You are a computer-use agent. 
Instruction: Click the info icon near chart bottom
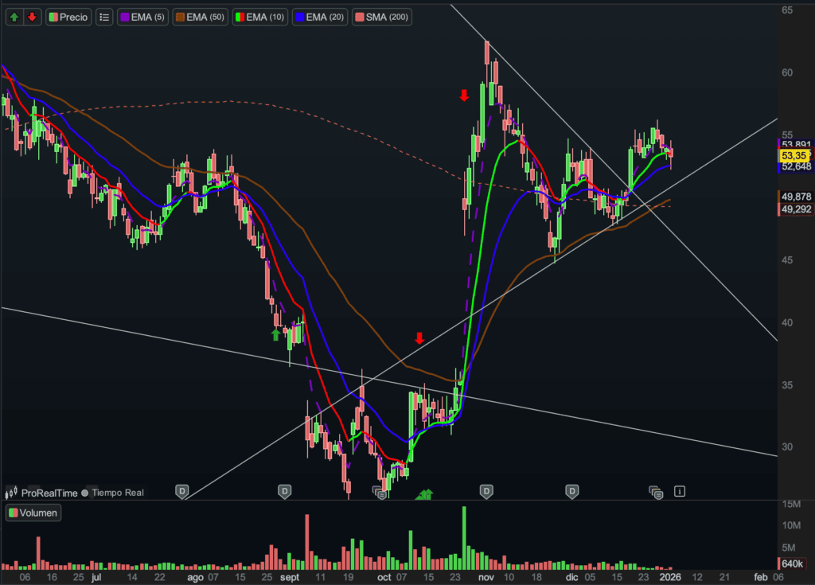680,491
